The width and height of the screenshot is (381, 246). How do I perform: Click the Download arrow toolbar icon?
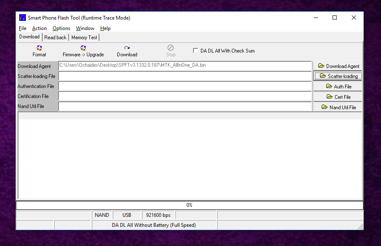pyautogui.click(x=127, y=48)
